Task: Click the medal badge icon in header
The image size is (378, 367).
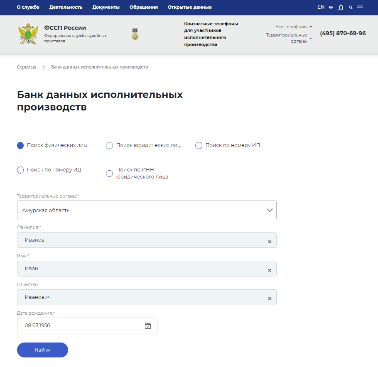Action: pos(135,34)
